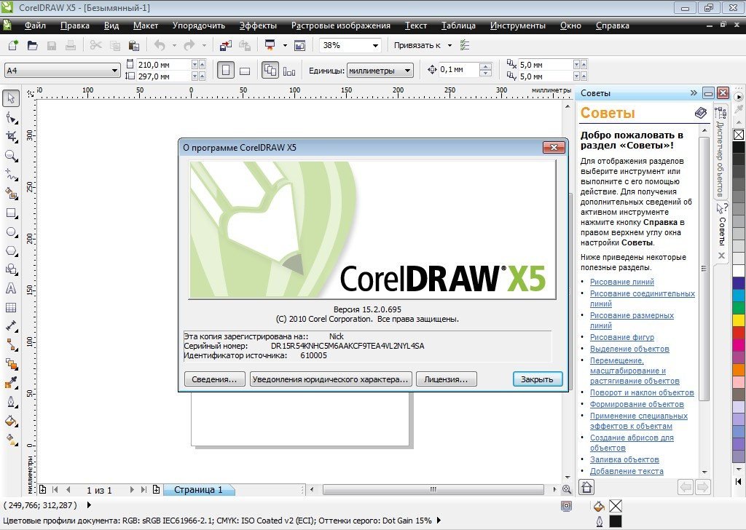Expand the A4 page size dropdown

[115, 71]
